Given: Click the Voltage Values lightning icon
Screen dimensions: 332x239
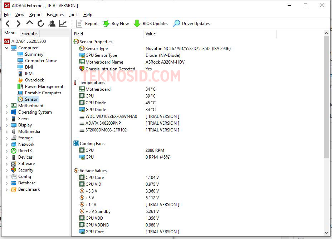Looking at the screenshot, I should point(76,170).
